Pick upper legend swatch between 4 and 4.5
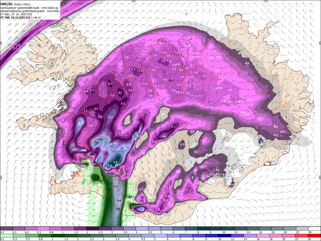 (x=142, y=228)
